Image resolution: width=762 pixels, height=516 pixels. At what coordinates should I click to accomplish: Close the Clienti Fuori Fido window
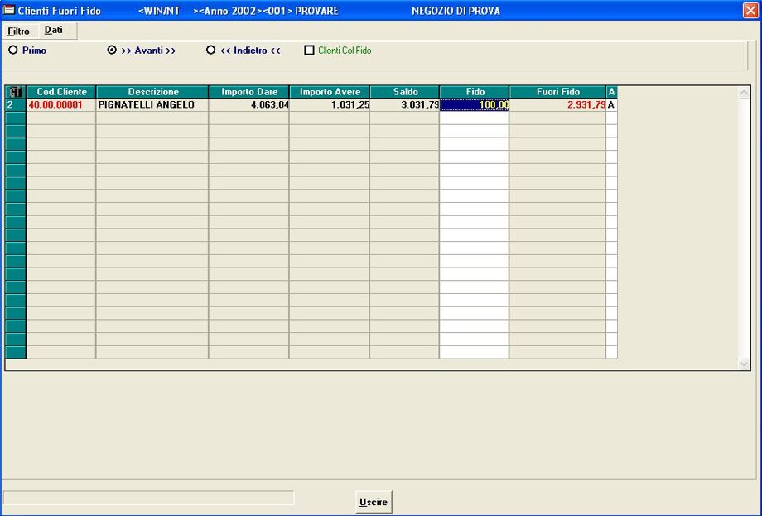point(750,11)
